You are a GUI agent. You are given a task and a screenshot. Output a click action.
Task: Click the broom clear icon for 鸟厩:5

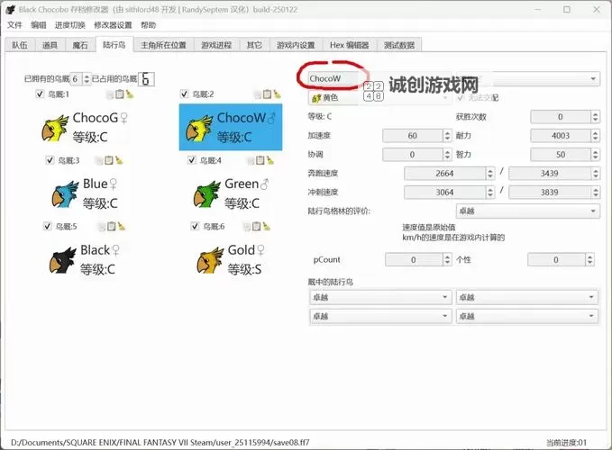122,227
